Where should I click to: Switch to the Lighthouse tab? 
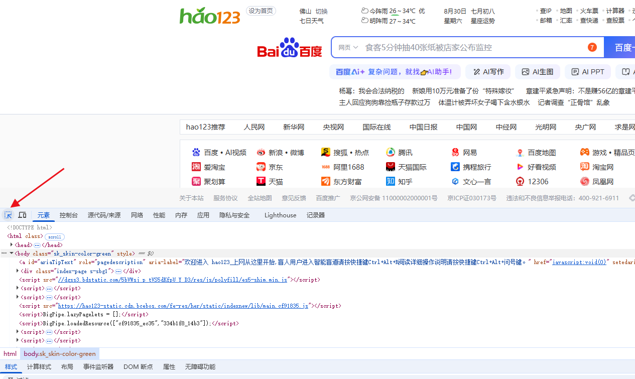[281, 215]
